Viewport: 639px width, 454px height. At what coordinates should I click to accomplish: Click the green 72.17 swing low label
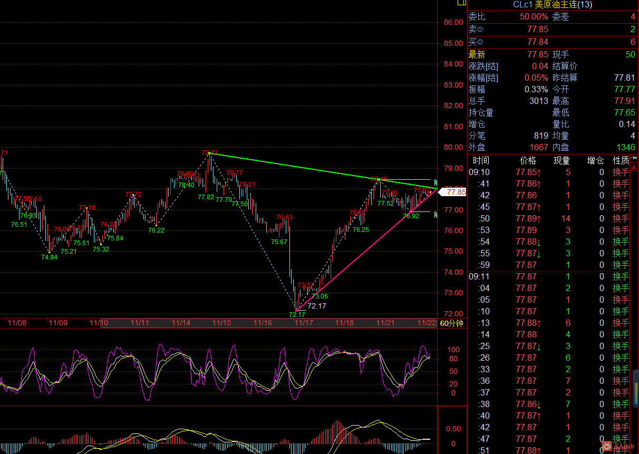[297, 315]
